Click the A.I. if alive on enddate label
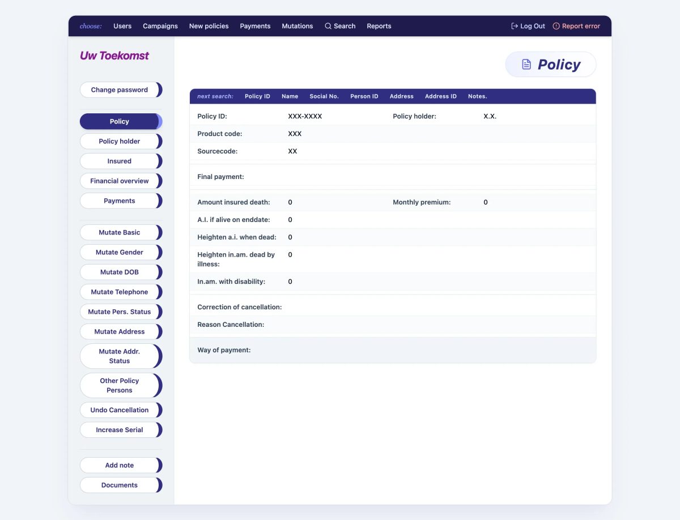This screenshot has height=520, width=680. point(233,220)
